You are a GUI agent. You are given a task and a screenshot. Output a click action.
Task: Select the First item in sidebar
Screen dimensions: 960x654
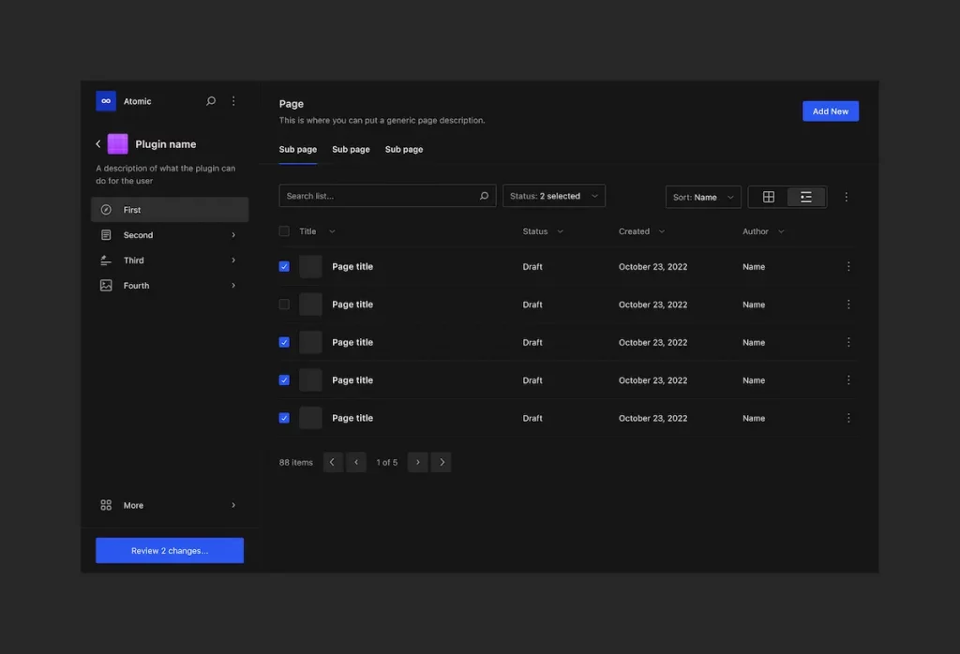coord(169,210)
